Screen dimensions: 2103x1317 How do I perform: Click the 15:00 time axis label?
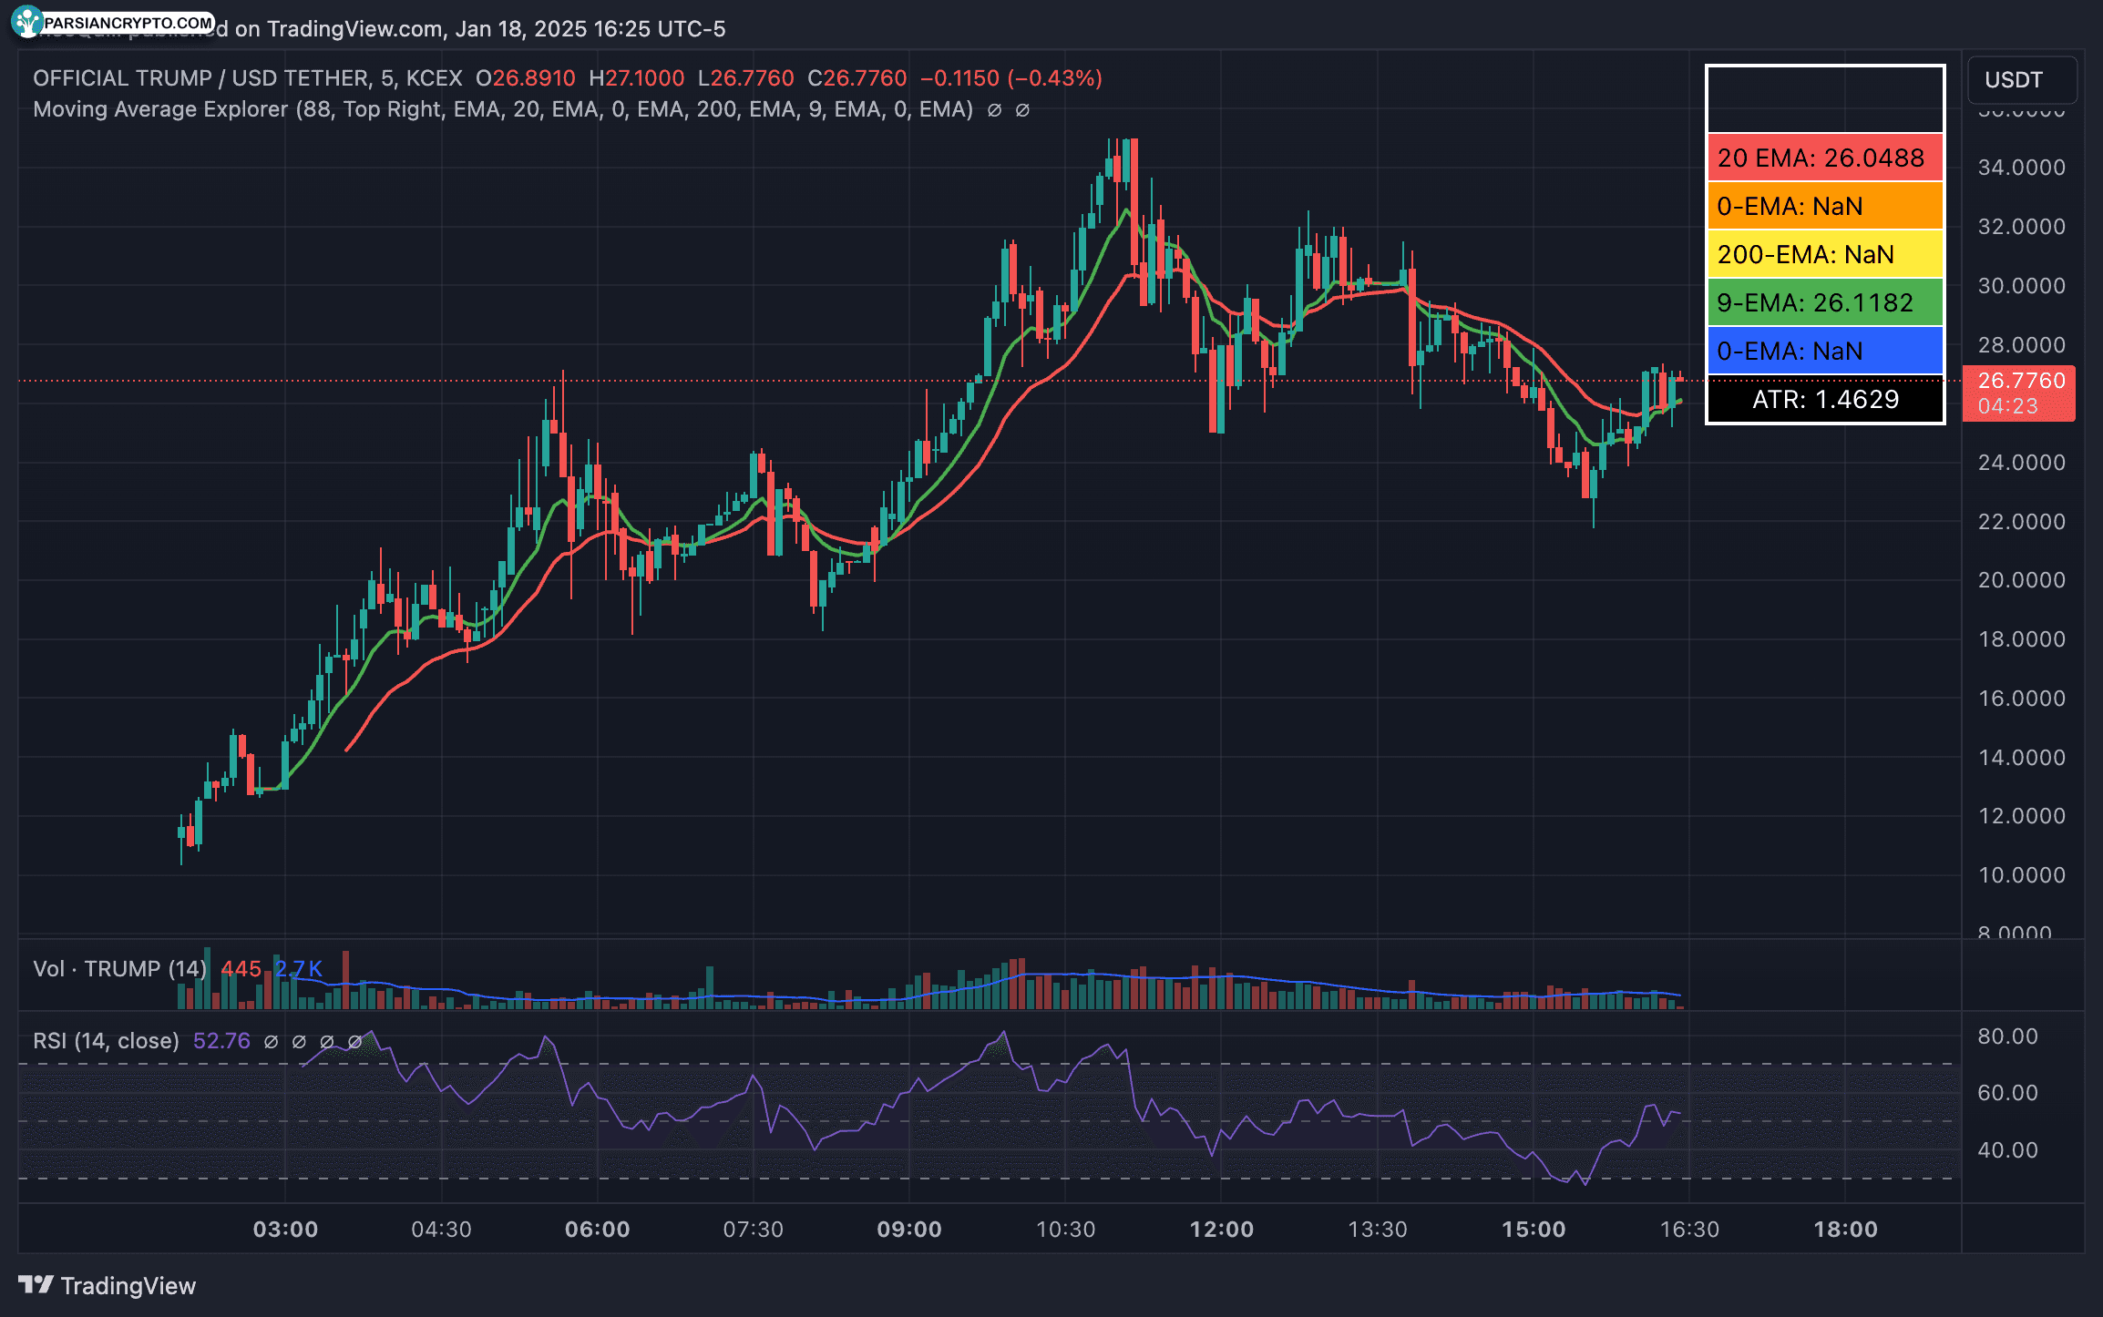pos(1533,1230)
